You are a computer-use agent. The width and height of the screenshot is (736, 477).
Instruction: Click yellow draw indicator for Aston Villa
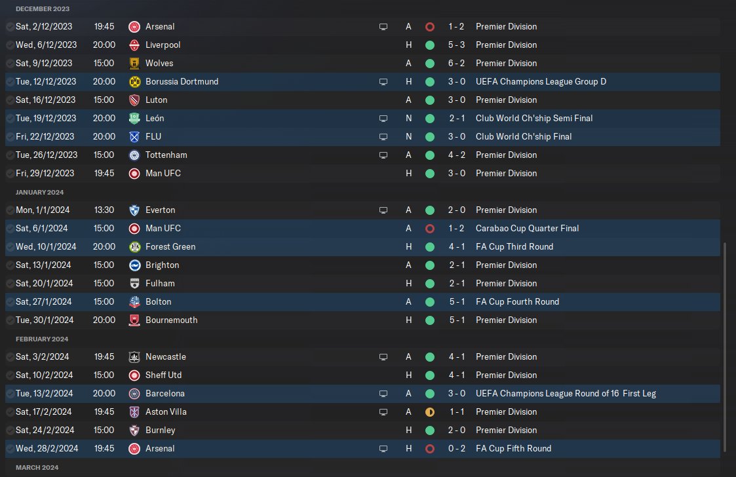pos(429,412)
